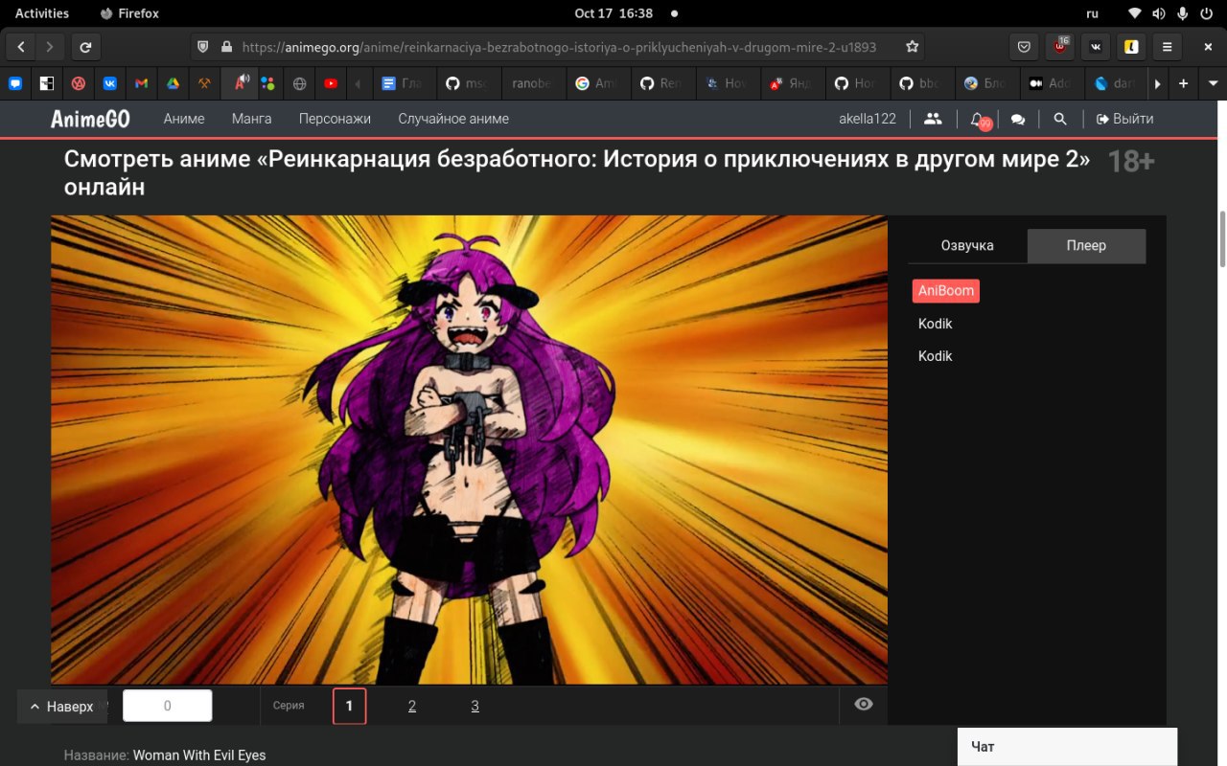
Task: Open the system volume icon in the top bar
Action: (x=1159, y=13)
